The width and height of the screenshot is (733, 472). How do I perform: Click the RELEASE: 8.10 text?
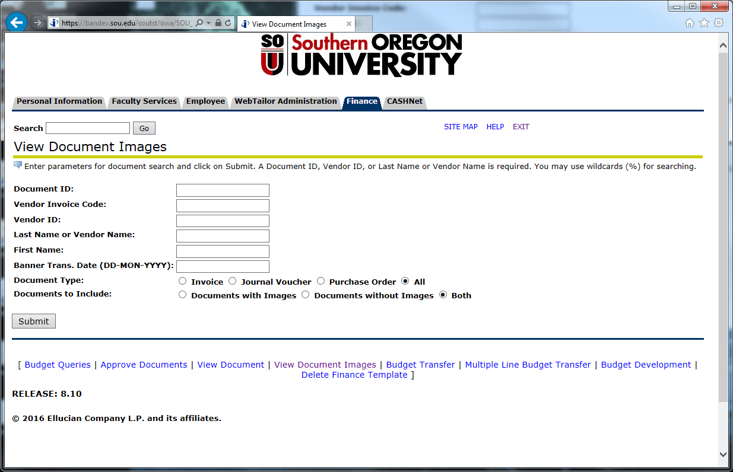click(47, 394)
